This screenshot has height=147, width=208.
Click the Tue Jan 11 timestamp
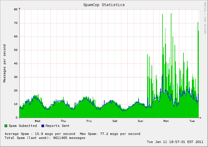click(175, 142)
